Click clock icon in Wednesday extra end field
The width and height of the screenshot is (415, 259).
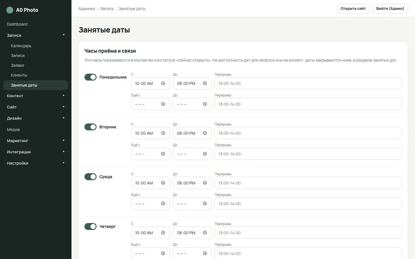[205, 204]
